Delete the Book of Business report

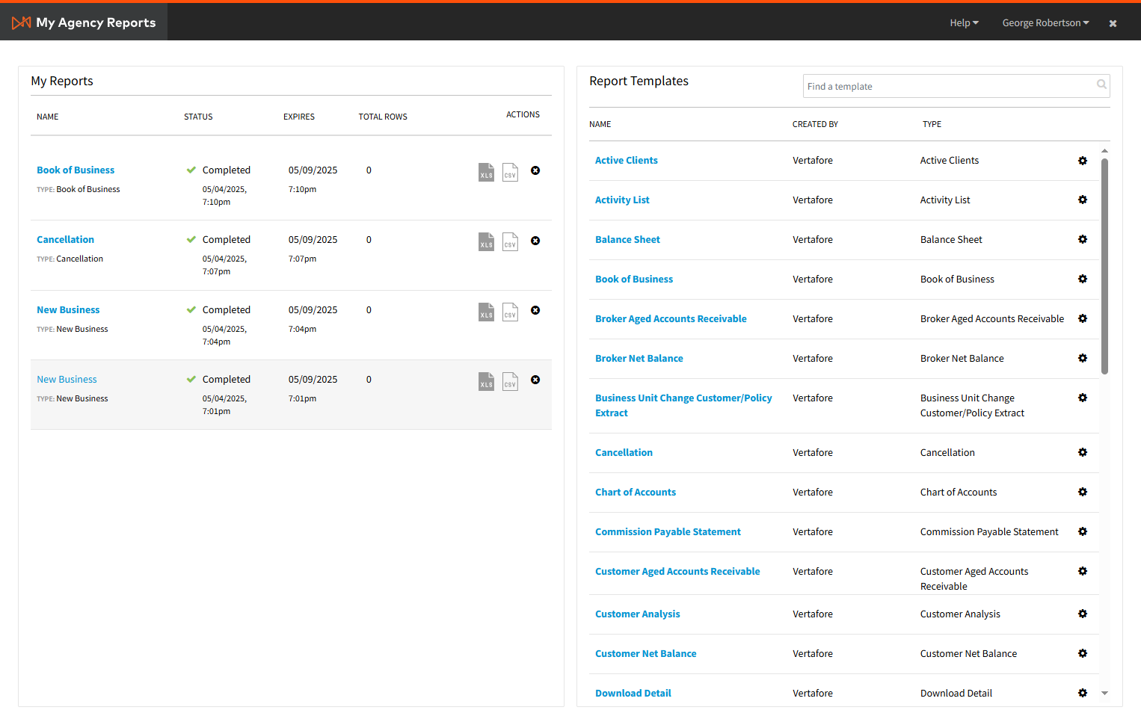point(535,170)
